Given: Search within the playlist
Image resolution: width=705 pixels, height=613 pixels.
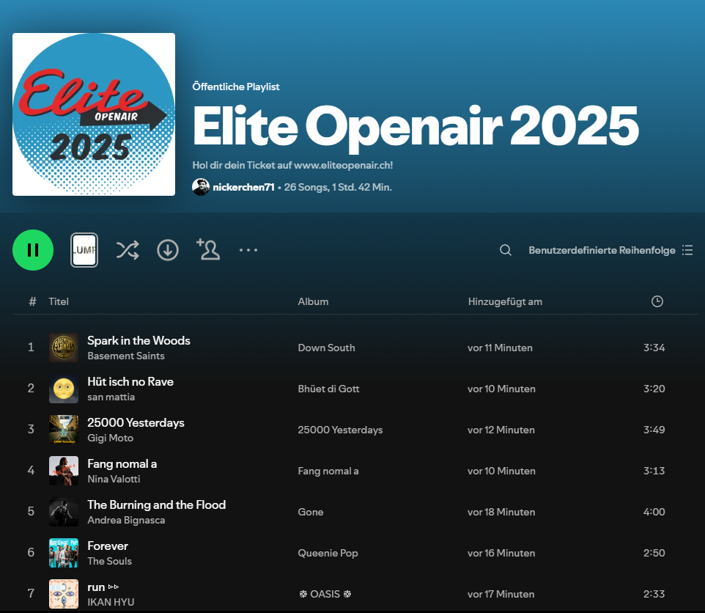Looking at the screenshot, I should pyautogui.click(x=506, y=250).
